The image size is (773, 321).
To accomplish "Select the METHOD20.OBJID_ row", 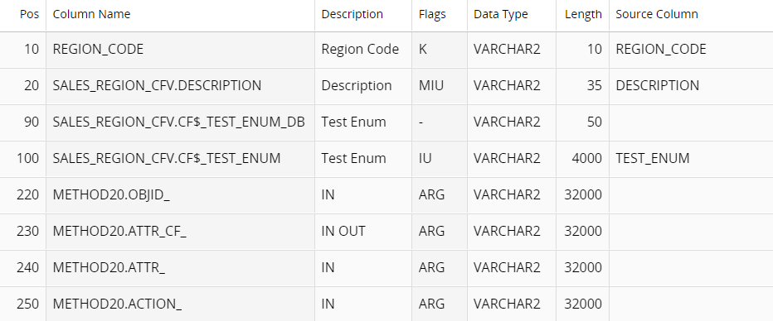I will click(x=386, y=194).
